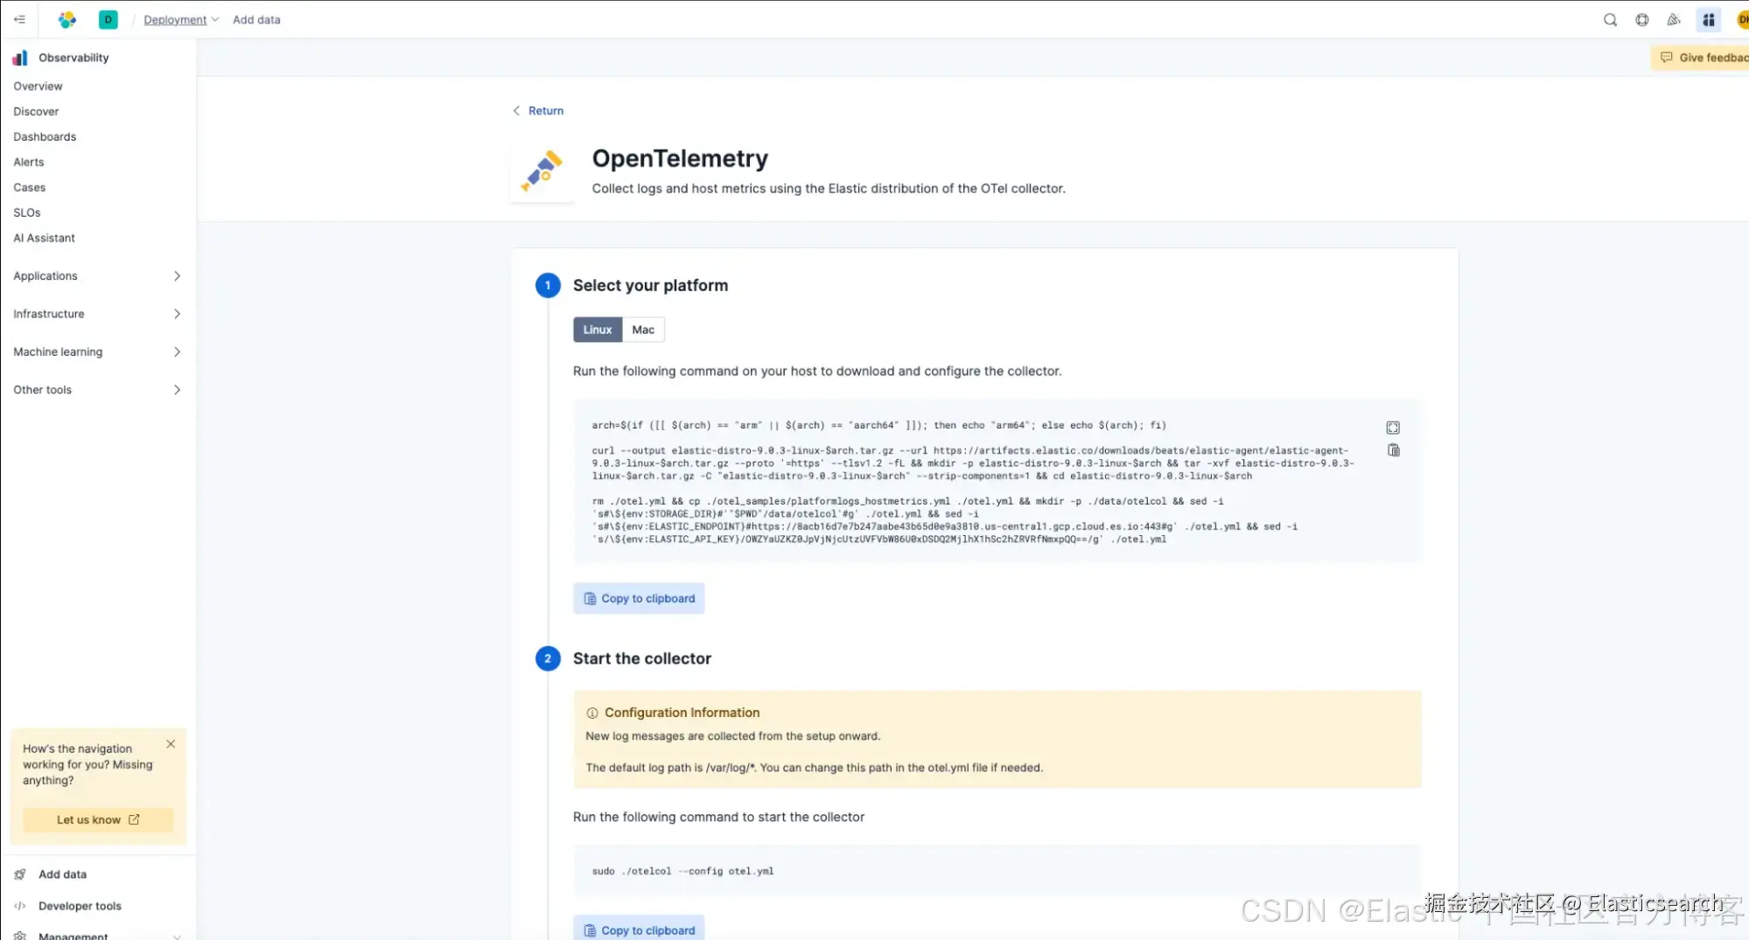Click the Select your platform heading
Screen dimensions: 1749x940
[x=650, y=286]
